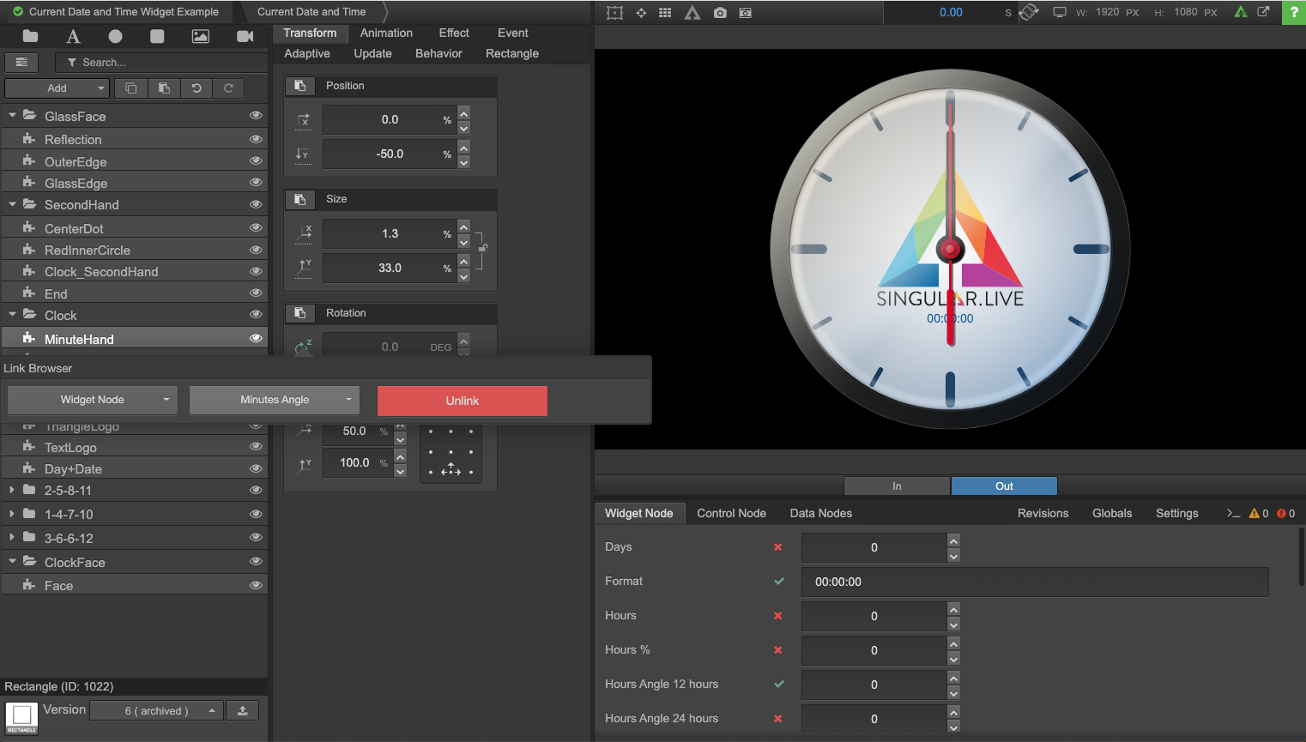Viewport: 1306px width, 742px height.
Task: Take a snapshot with the camera icon
Action: coord(720,13)
